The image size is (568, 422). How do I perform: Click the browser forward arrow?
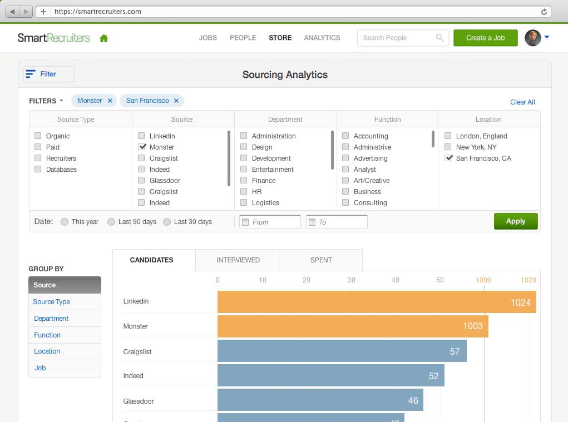point(26,12)
